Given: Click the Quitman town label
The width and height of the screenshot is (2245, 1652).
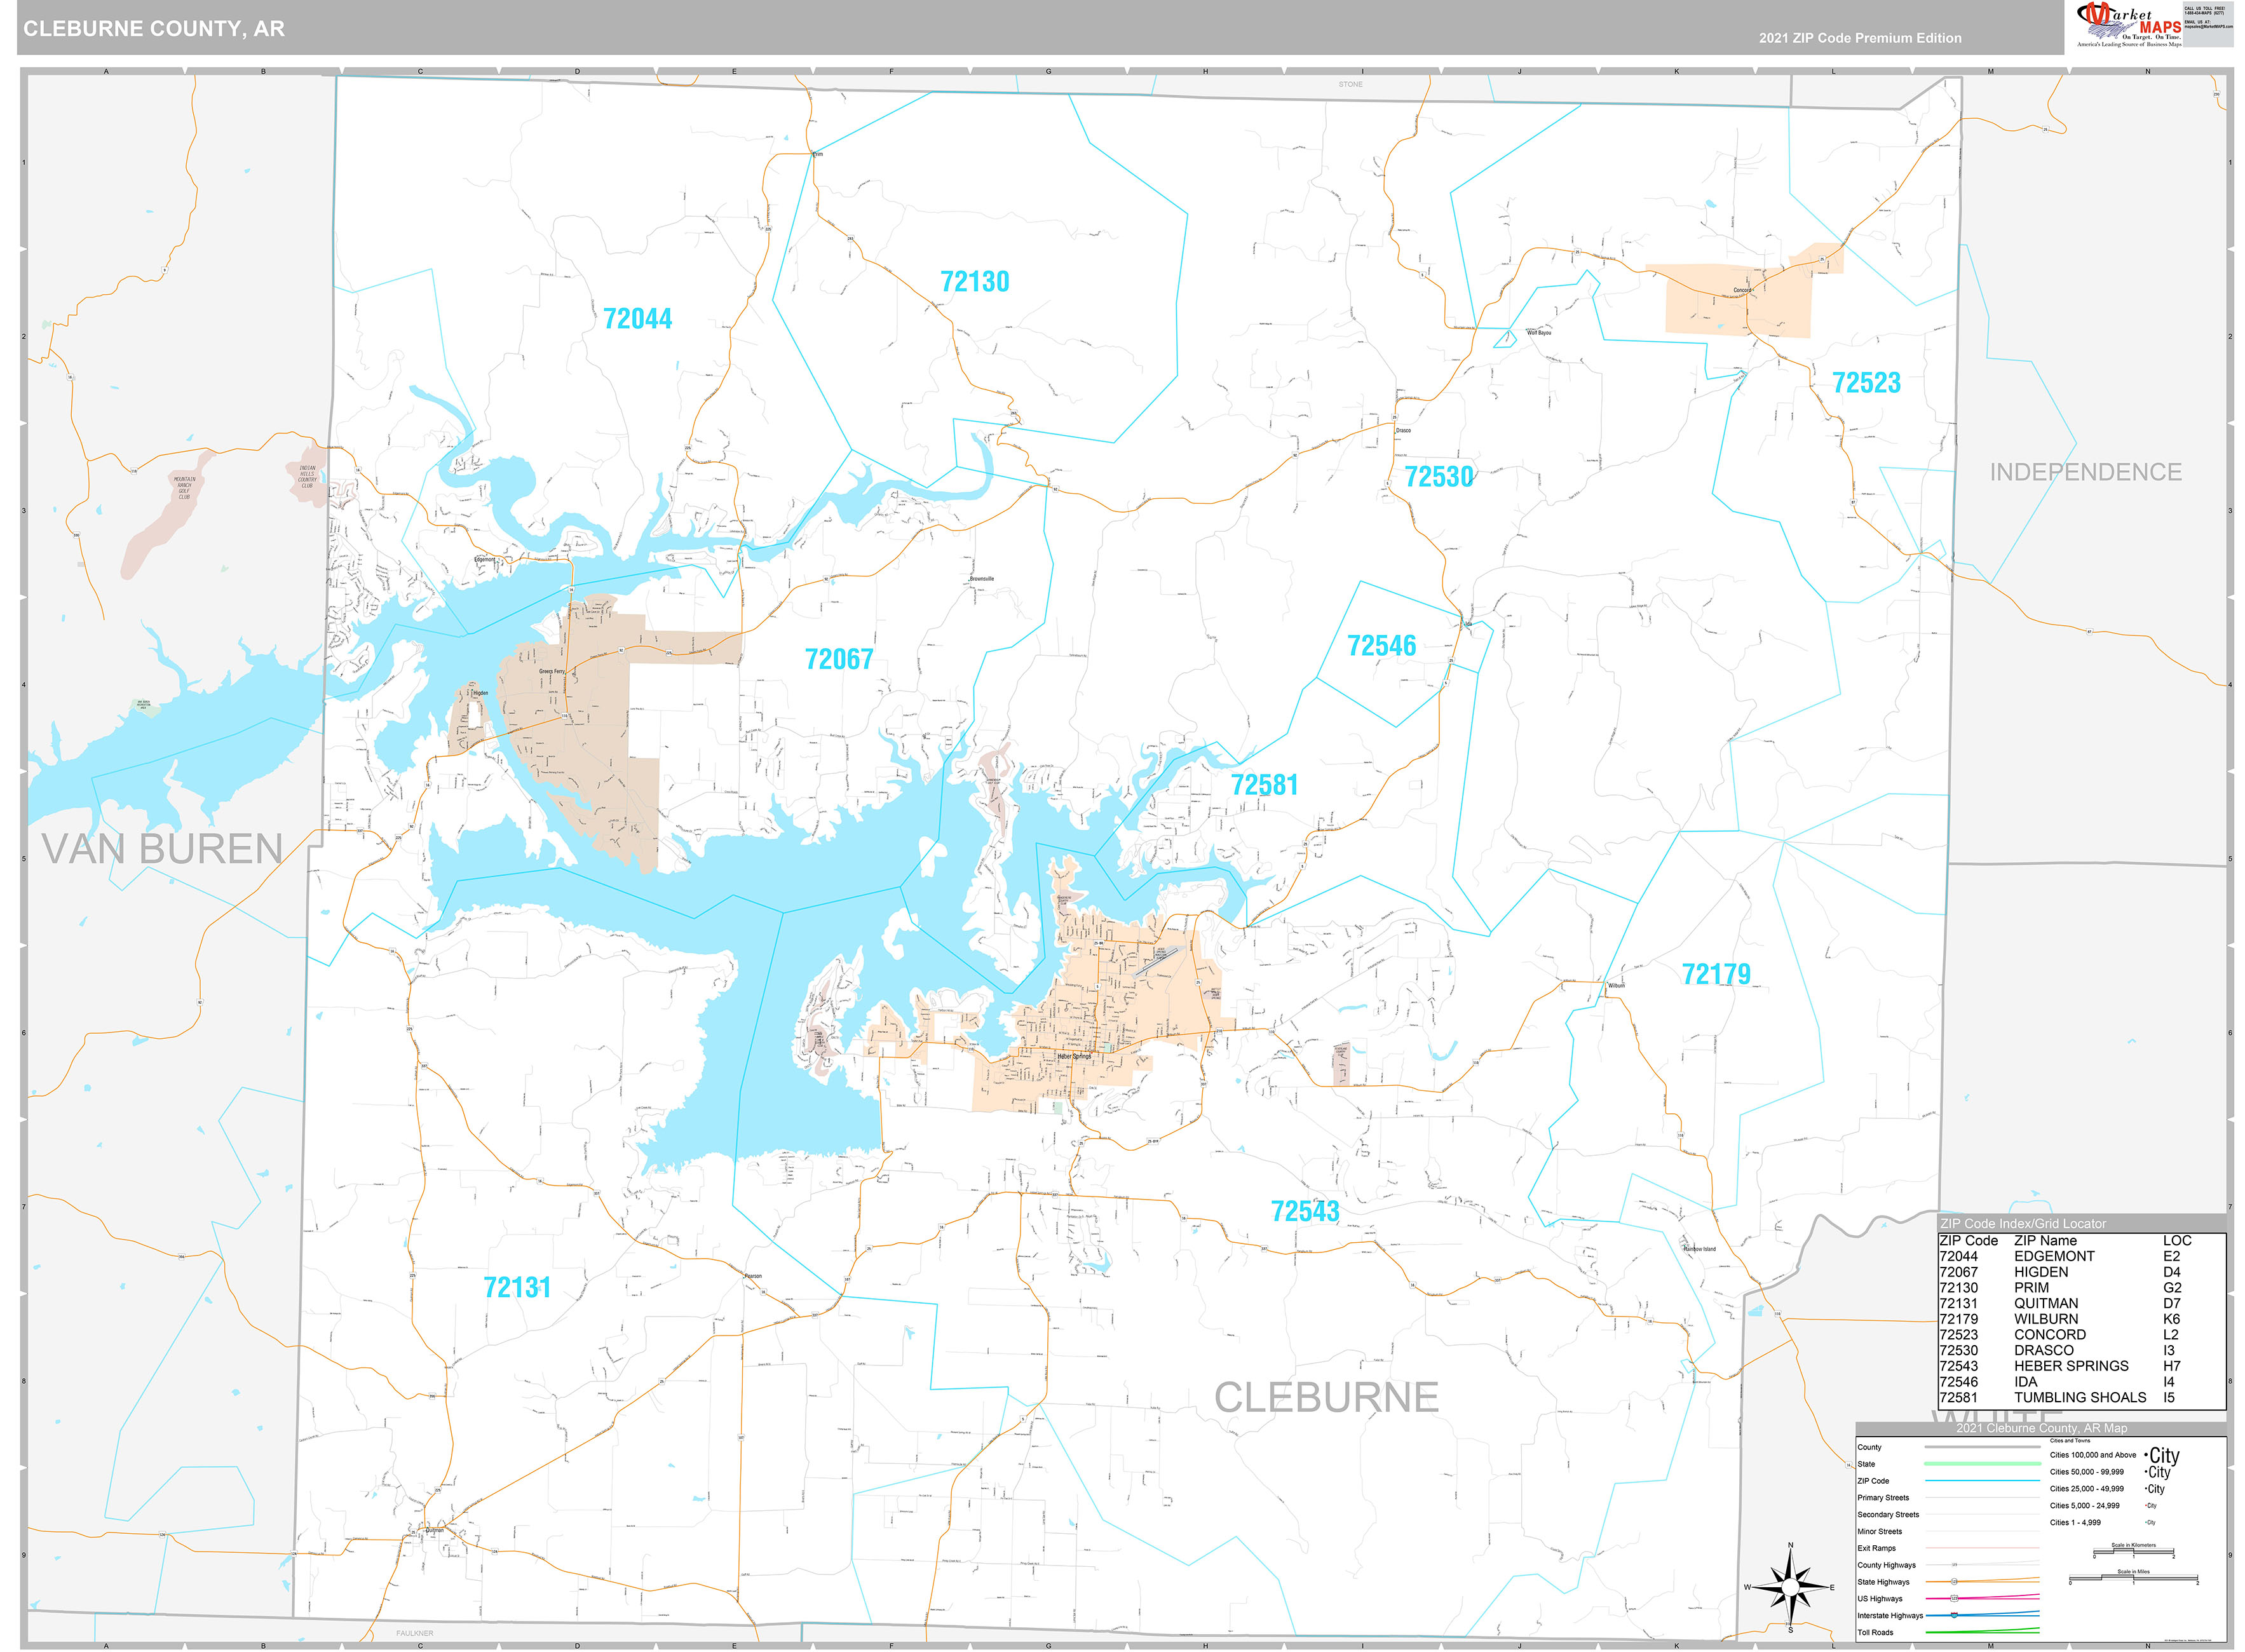Looking at the screenshot, I should pyautogui.click(x=434, y=1530).
